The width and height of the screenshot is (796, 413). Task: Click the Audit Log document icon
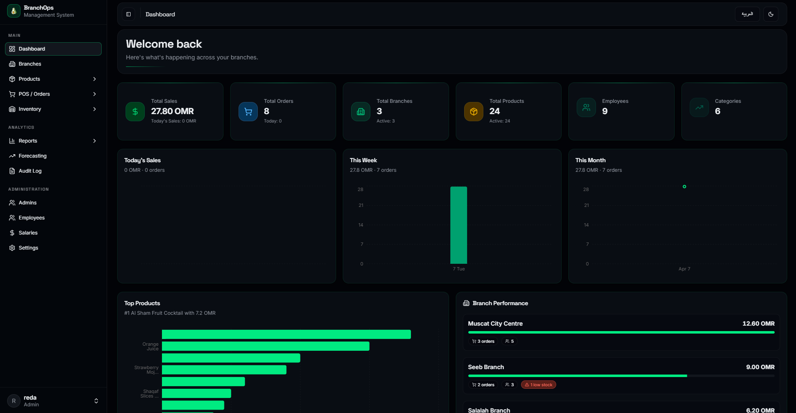[12, 171]
